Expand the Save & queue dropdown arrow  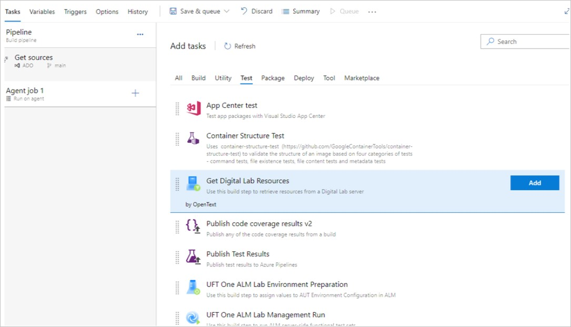pyautogui.click(x=227, y=11)
